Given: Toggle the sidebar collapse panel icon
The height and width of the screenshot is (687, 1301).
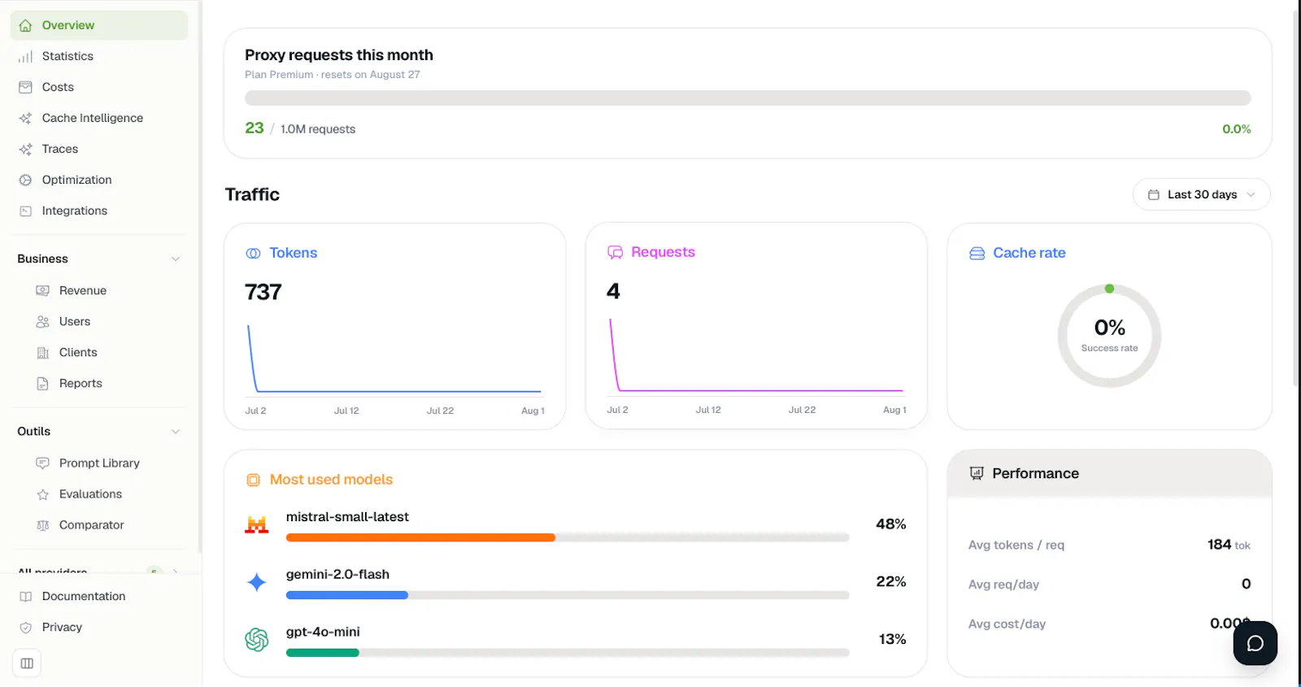Looking at the screenshot, I should click(x=27, y=663).
